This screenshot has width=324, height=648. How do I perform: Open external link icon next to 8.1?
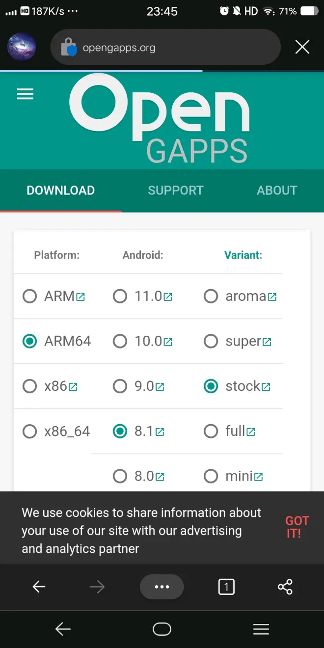pyautogui.click(x=160, y=432)
